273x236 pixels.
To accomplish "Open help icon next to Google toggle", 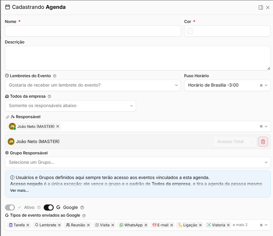I will 82,208.
